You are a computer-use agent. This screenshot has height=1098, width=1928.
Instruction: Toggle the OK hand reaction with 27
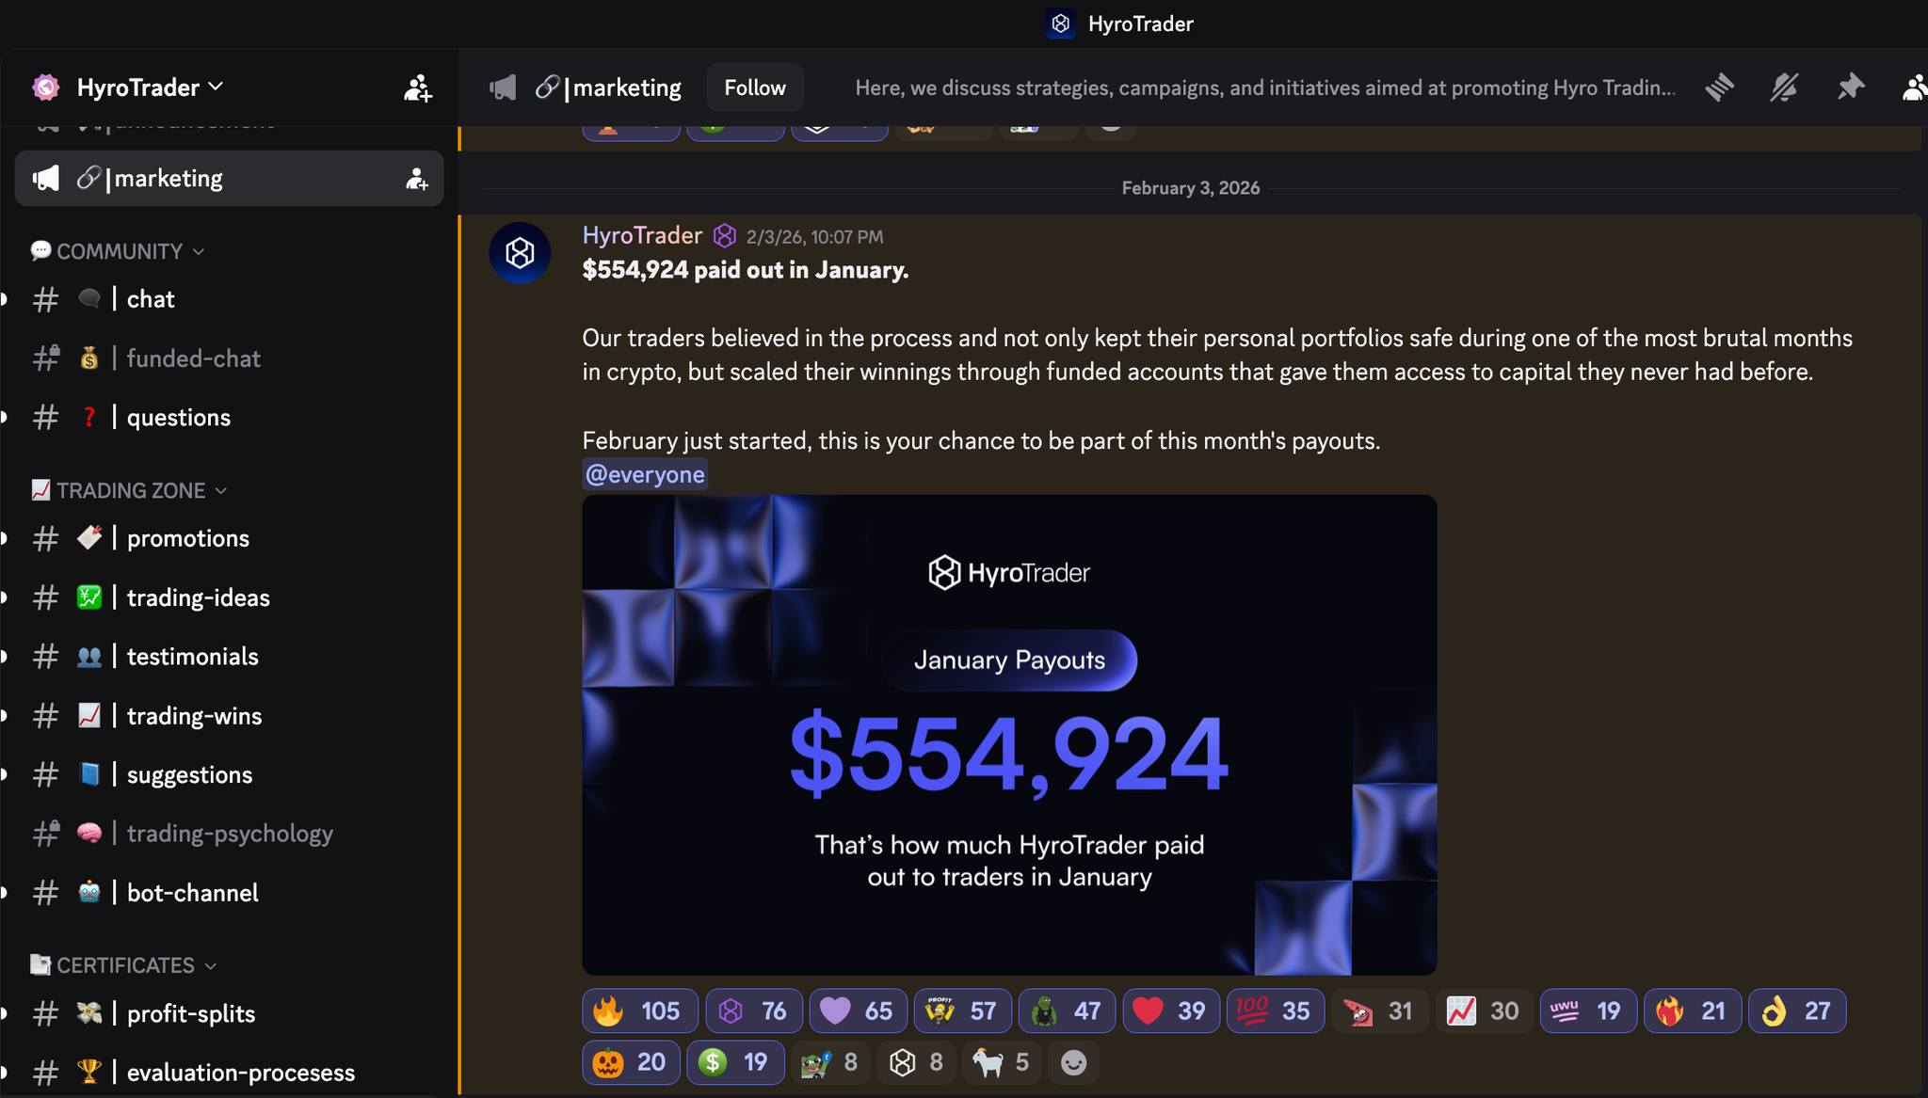pyautogui.click(x=1797, y=1010)
